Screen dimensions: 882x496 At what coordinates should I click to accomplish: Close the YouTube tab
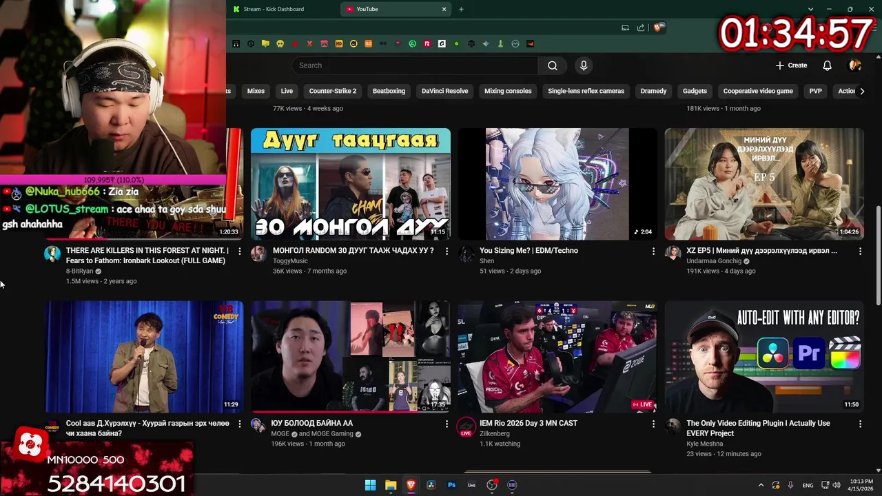[444, 9]
